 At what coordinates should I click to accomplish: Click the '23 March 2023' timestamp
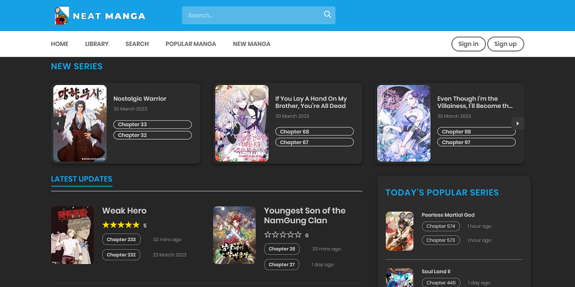[170, 255]
